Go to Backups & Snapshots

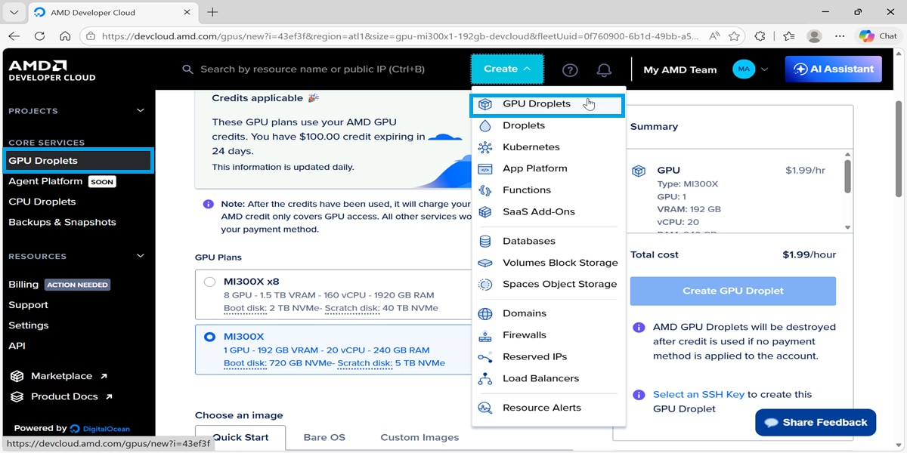point(62,222)
